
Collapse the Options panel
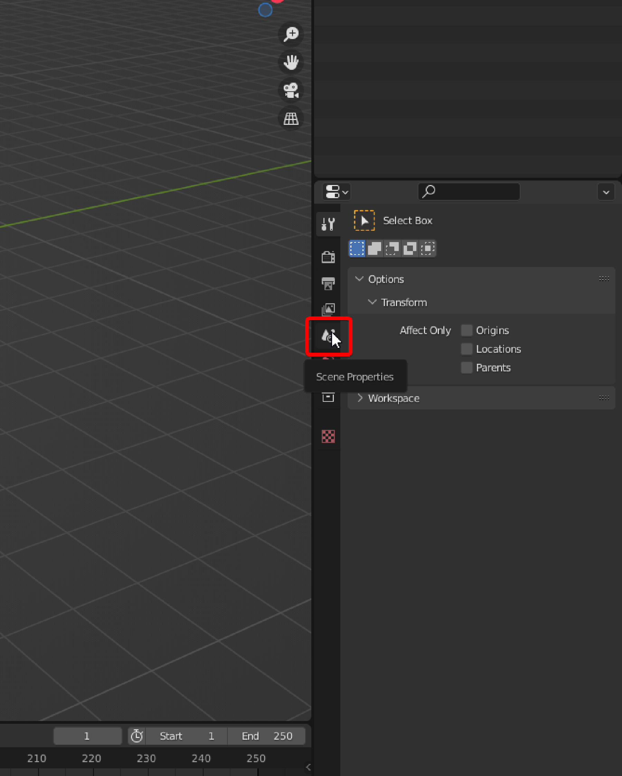[x=359, y=279]
